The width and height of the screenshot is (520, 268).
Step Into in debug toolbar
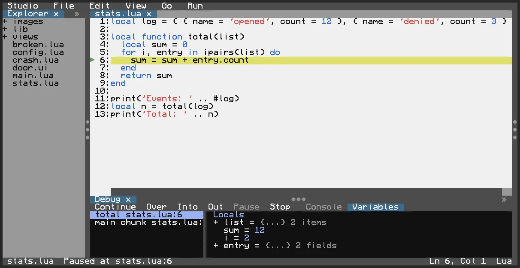[x=187, y=207]
